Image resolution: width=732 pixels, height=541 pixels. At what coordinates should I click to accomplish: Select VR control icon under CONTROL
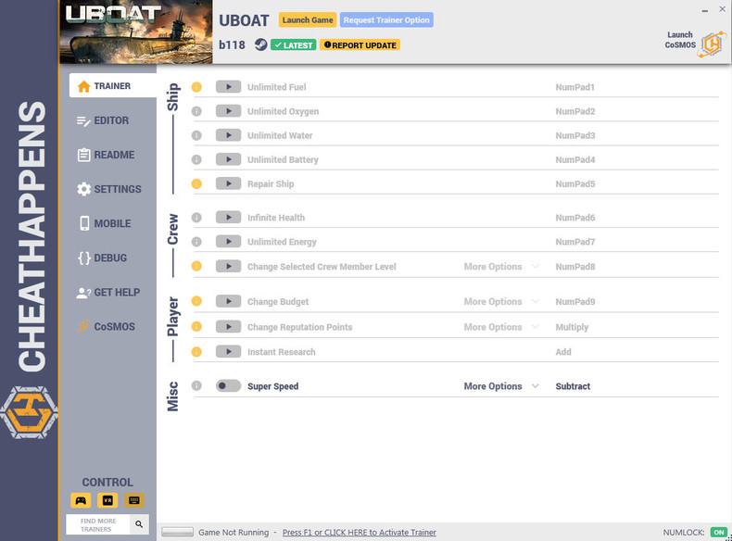[107, 500]
